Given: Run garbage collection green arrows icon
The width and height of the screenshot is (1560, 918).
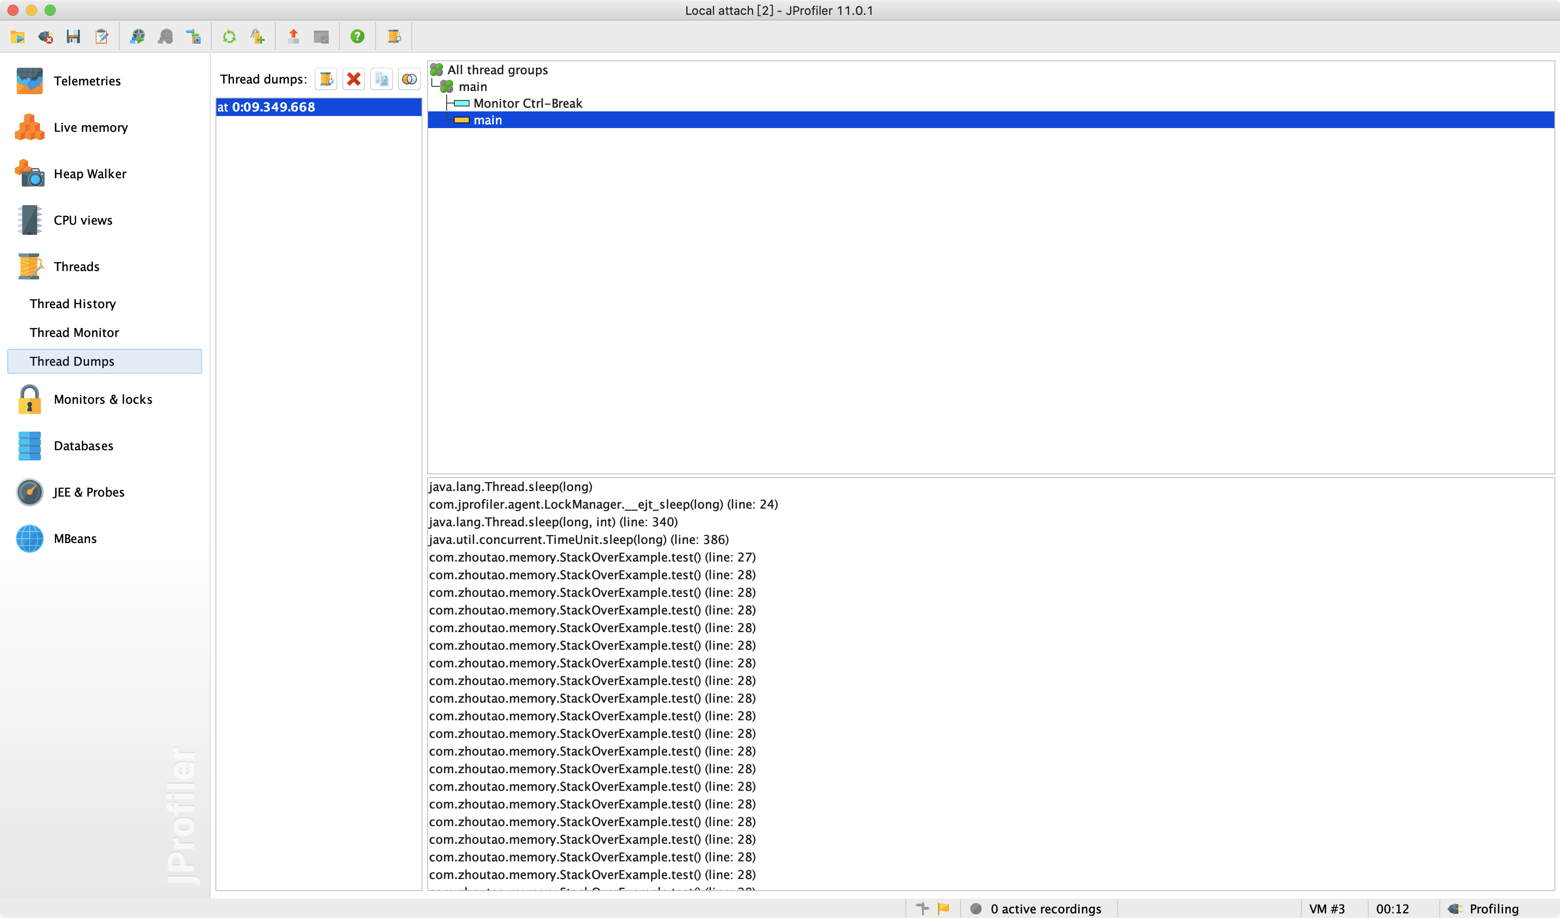Looking at the screenshot, I should click(229, 37).
